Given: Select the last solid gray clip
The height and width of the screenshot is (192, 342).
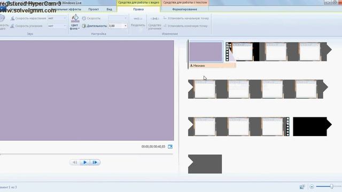Looking at the screenshot, I should 205,164.
